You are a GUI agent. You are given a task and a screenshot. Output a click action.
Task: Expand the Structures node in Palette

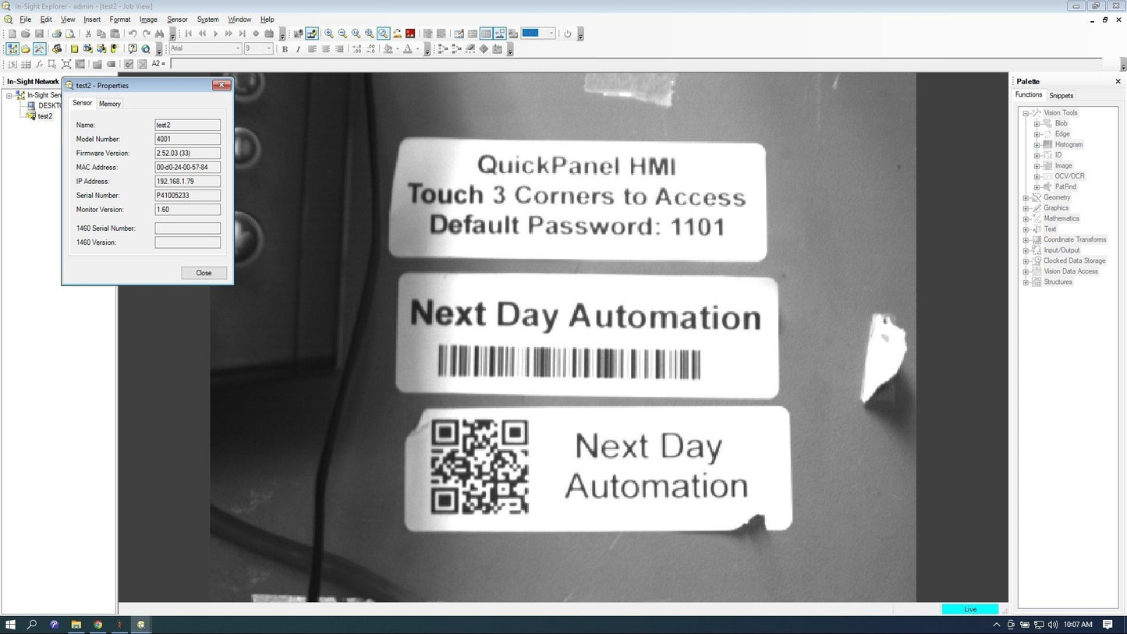click(1026, 282)
